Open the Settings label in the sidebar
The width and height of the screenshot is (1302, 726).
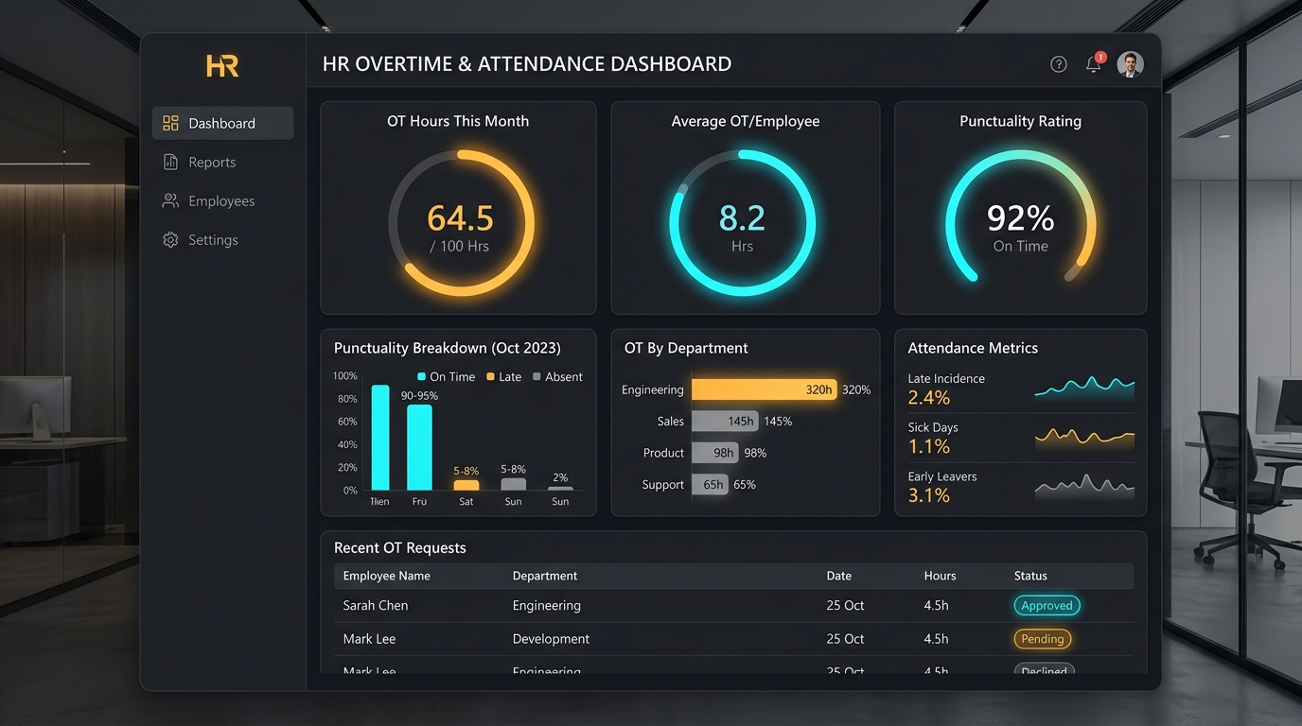(x=213, y=240)
